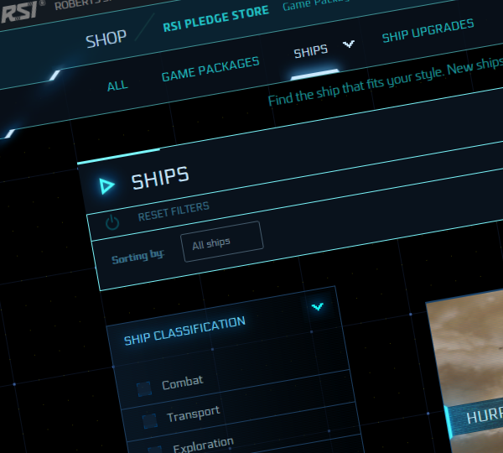Open the GAME PACKAGES tab
The width and height of the screenshot is (503, 453).
point(210,69)
